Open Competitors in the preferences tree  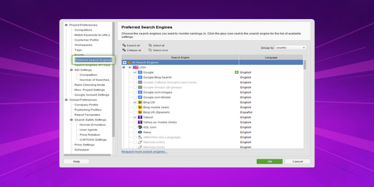[x=83, y=30]
